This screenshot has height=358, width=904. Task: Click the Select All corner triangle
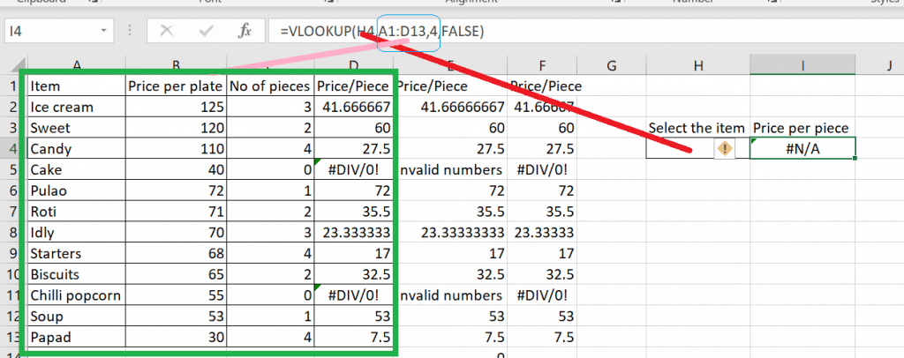[x=12, y=65]
